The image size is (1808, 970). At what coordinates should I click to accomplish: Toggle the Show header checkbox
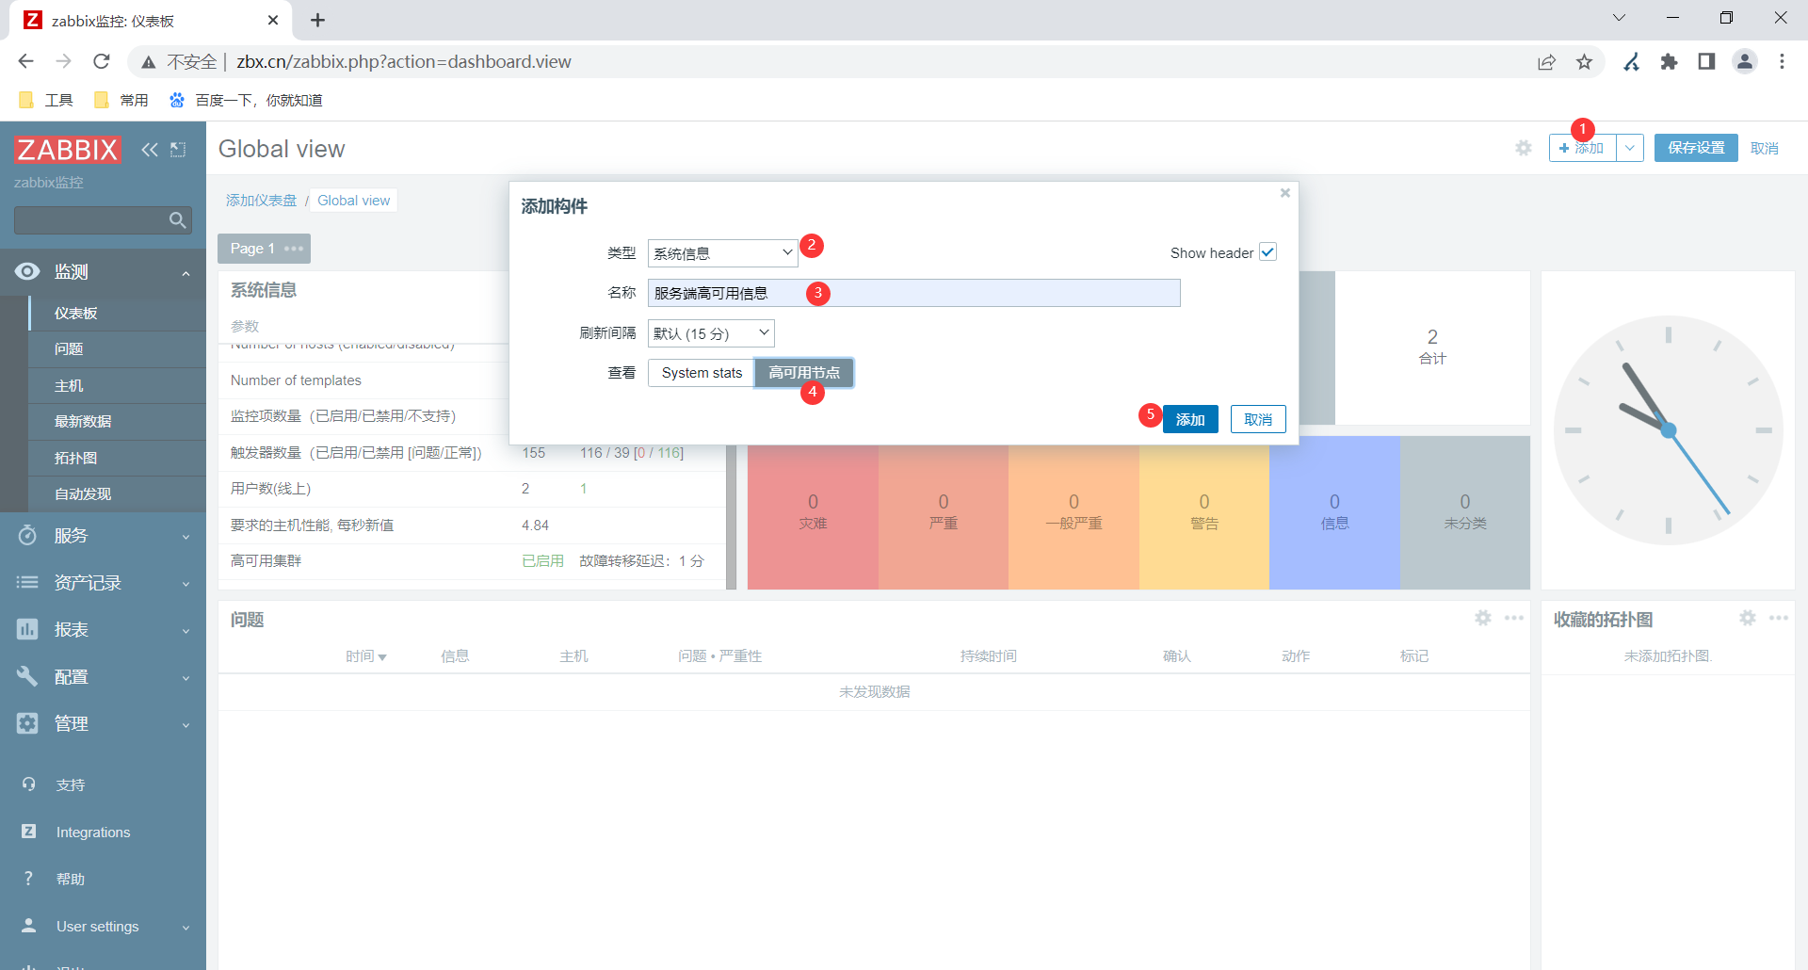(1267, 252)
